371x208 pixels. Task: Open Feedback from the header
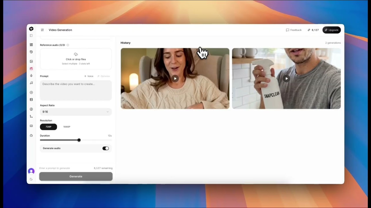(294, 30)
